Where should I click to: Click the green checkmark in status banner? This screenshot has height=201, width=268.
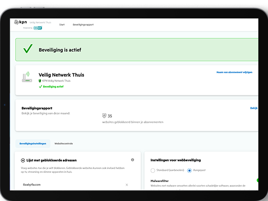(x=28, y=48)
